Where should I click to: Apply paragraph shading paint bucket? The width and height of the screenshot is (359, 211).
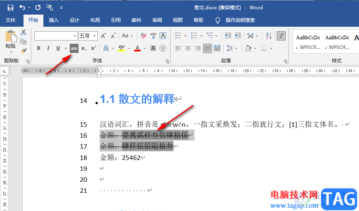[248, 48]
